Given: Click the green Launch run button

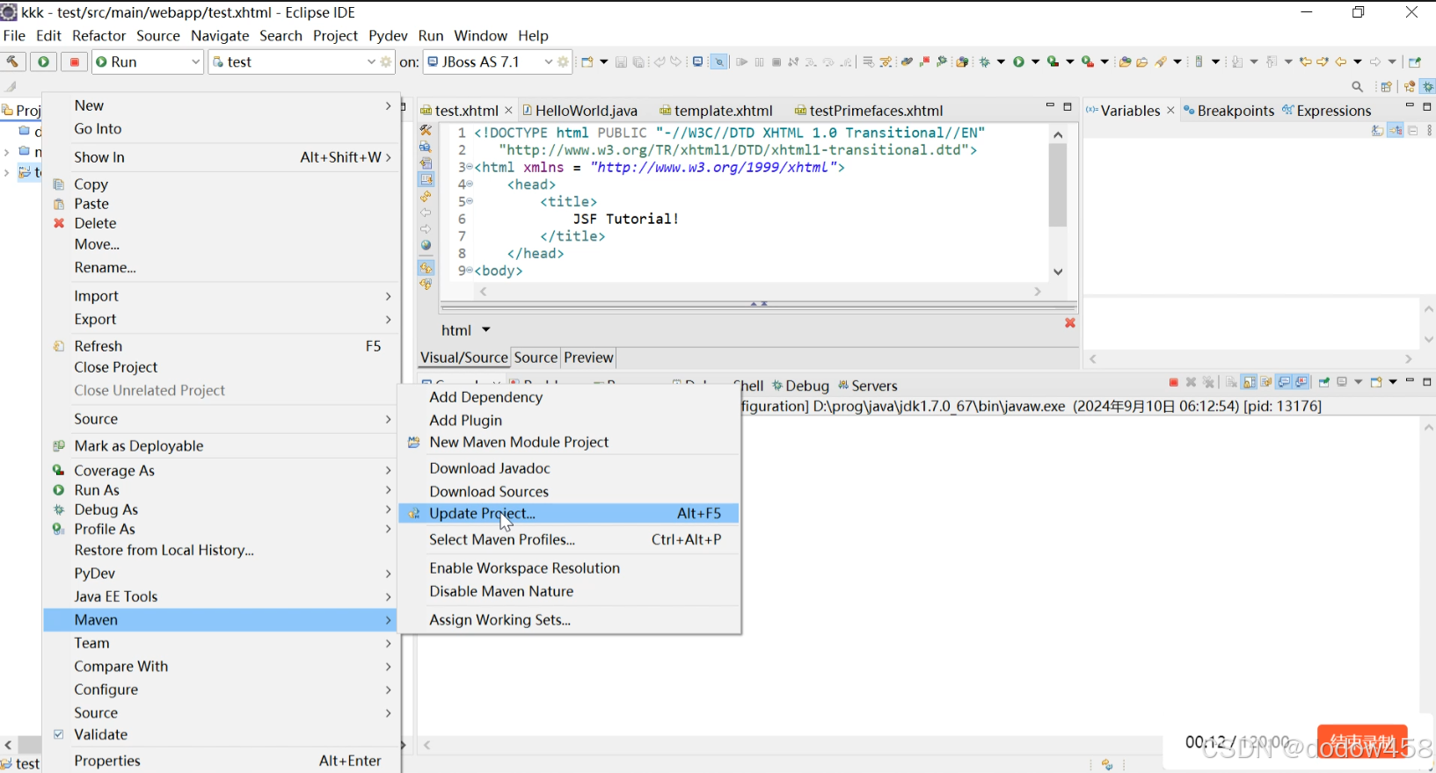Looking at the screenshot, I should tap(43, 61).
